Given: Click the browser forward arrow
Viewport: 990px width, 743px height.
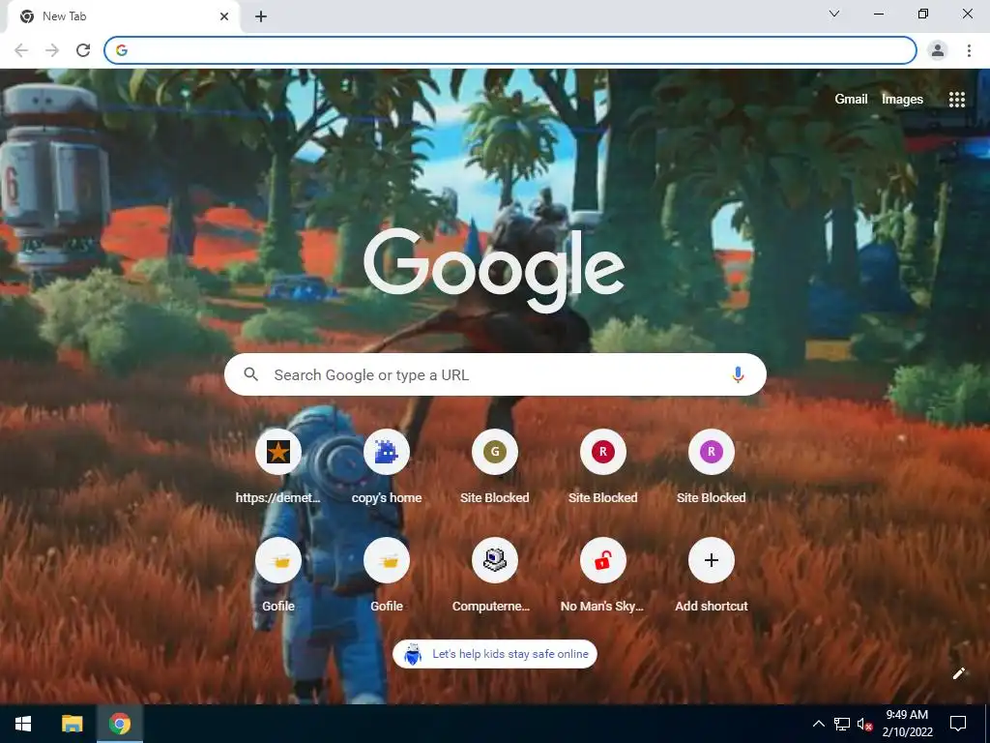Looking at the screenshot, I should [x=52, y=50].
